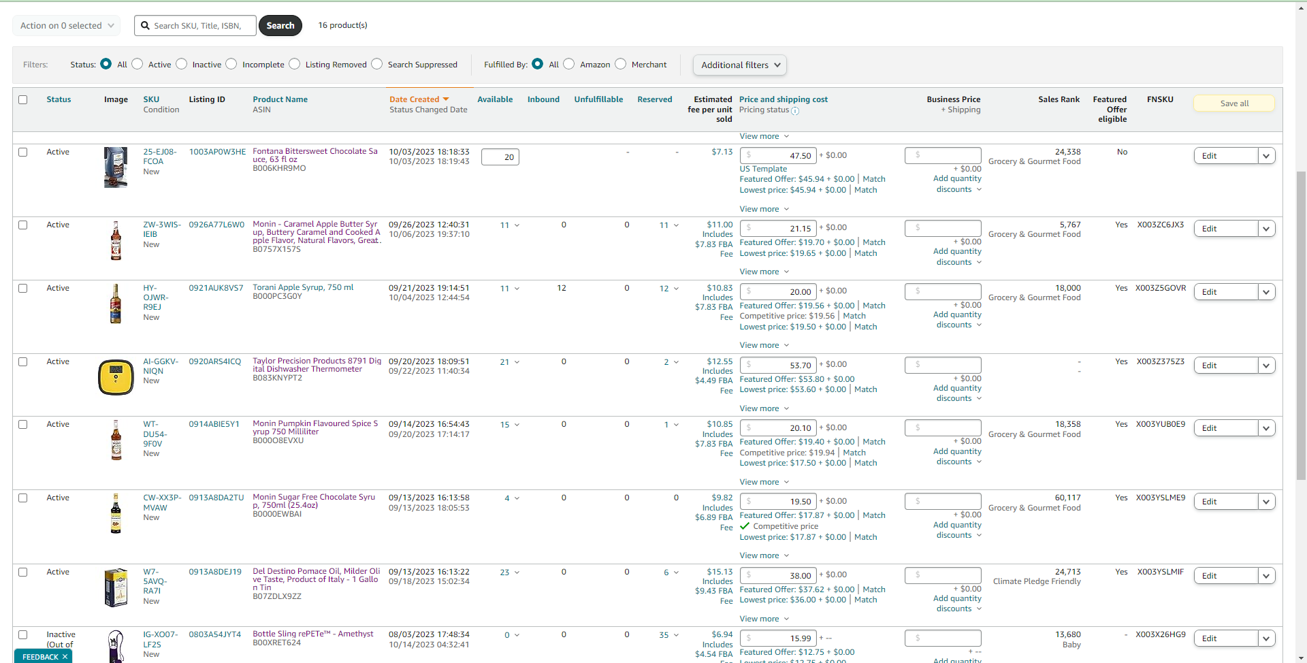Open the Taylor Dishwasher Thermometer image
1307x663 pixels.
[x=116, y=377]
